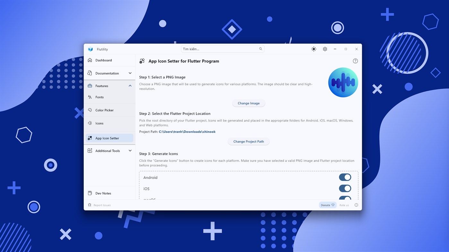Turn off the Android toggle
449x252 pixels.
pos(345,177)
